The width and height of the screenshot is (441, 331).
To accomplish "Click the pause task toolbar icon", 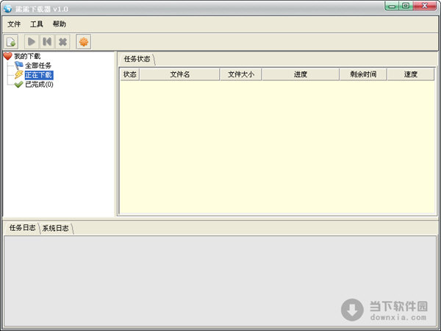I will tap(47, 42).
